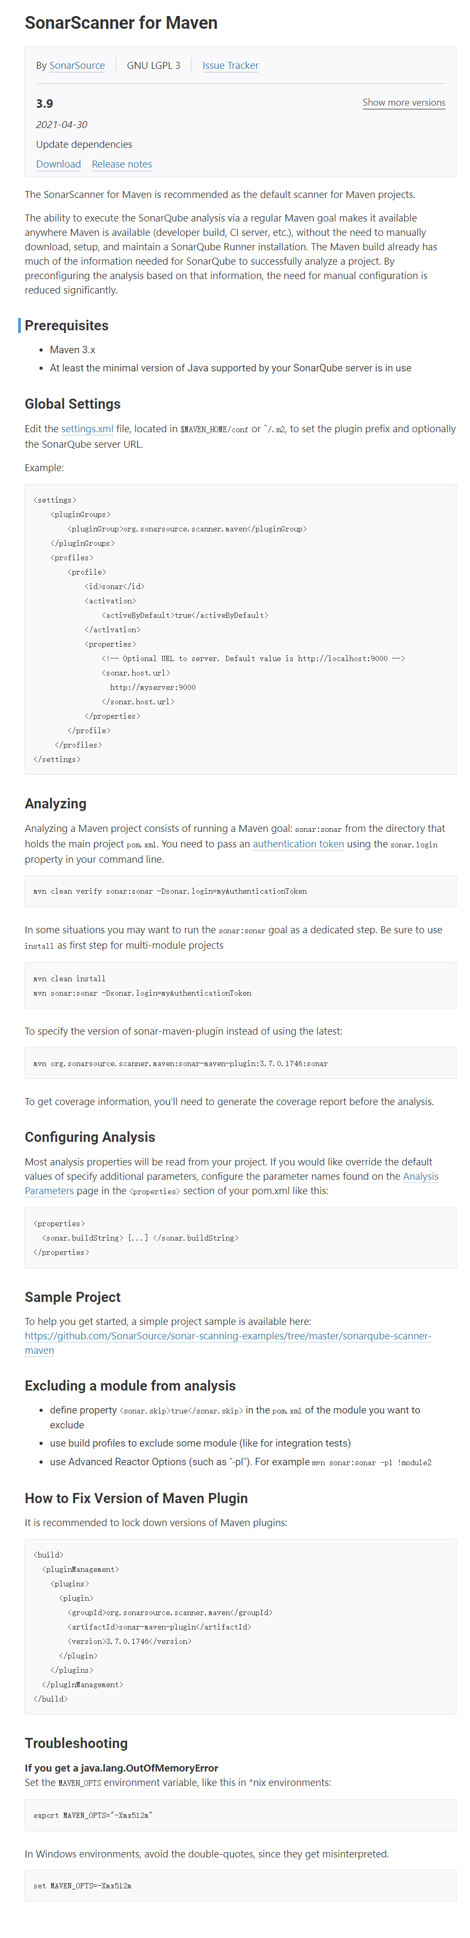Select the GNU LGPL 3 license label
The height and width of the screenshot is (1938, 470).
click(154, 66)
